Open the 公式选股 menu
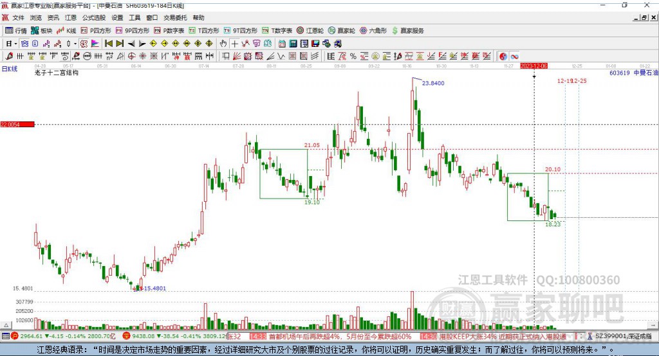The image size is (659, 356). (93, 18)
